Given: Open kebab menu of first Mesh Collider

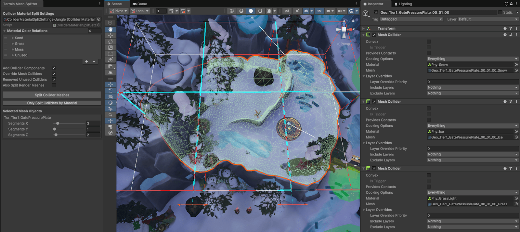Looking at the screenshot, I should (516, 35).
